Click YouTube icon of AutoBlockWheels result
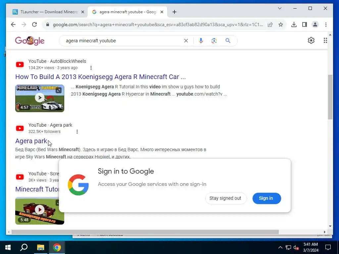 coord(20,64)
